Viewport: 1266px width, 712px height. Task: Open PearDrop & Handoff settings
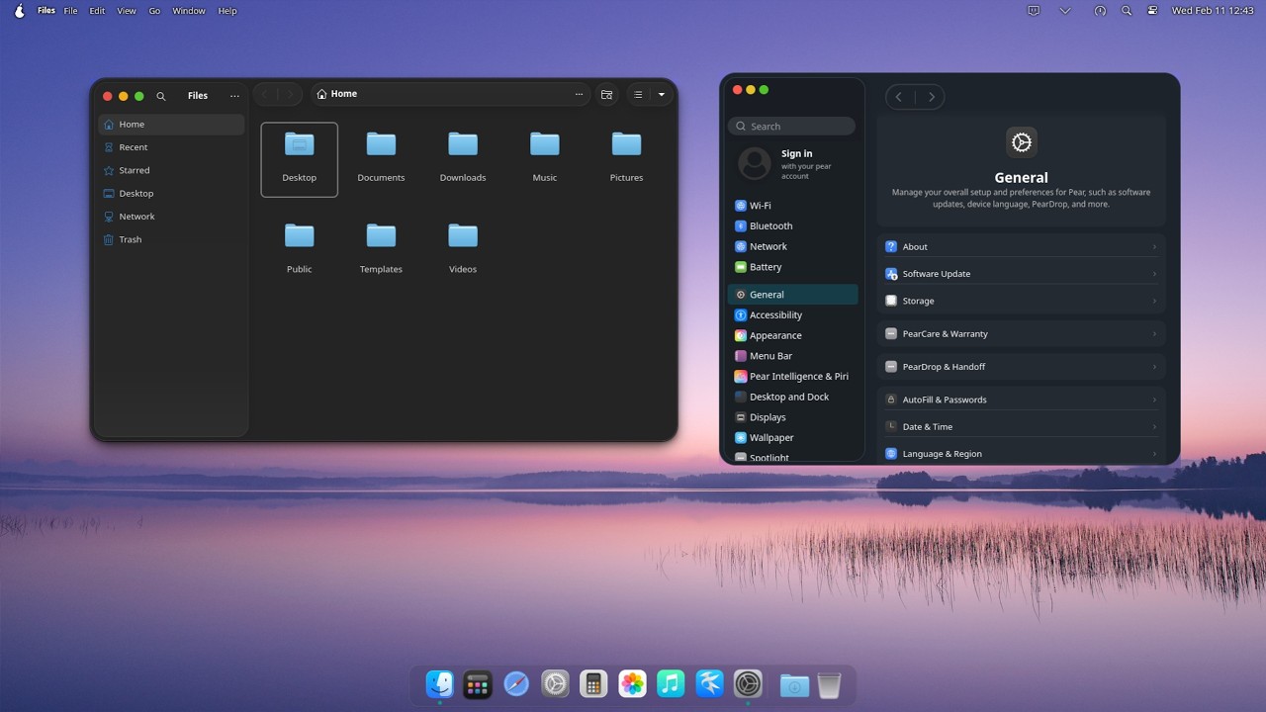click(x=1021, y=367)
